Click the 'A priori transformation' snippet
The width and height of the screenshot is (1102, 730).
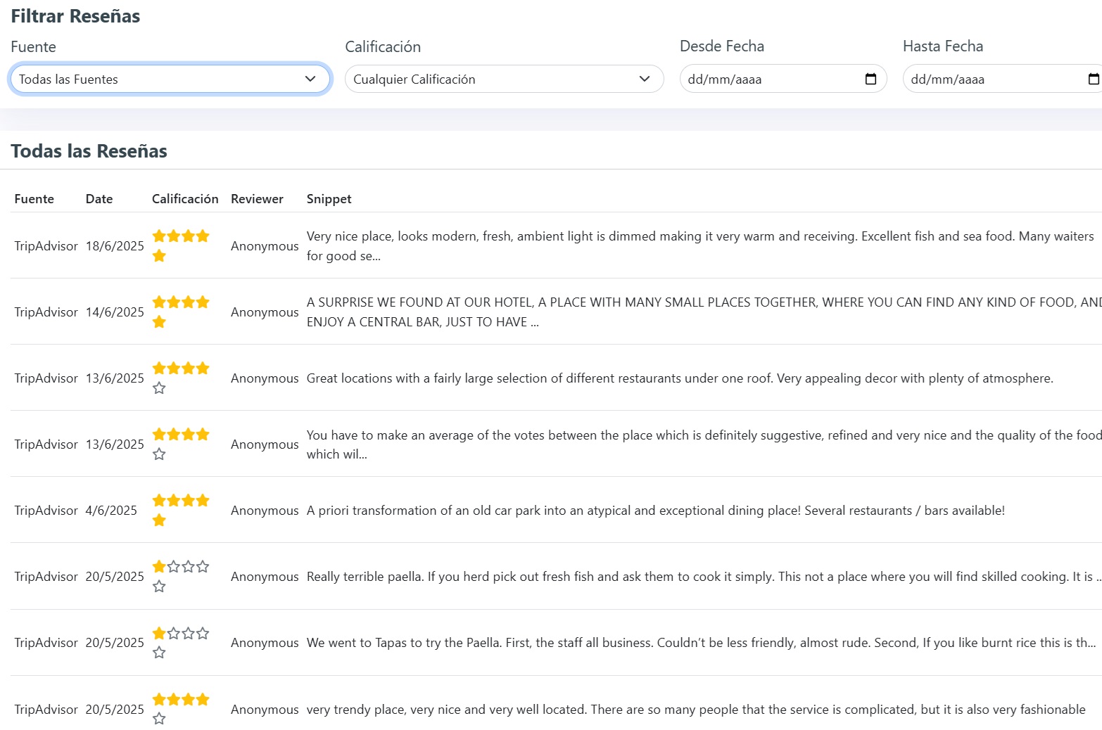click(656, 510)
